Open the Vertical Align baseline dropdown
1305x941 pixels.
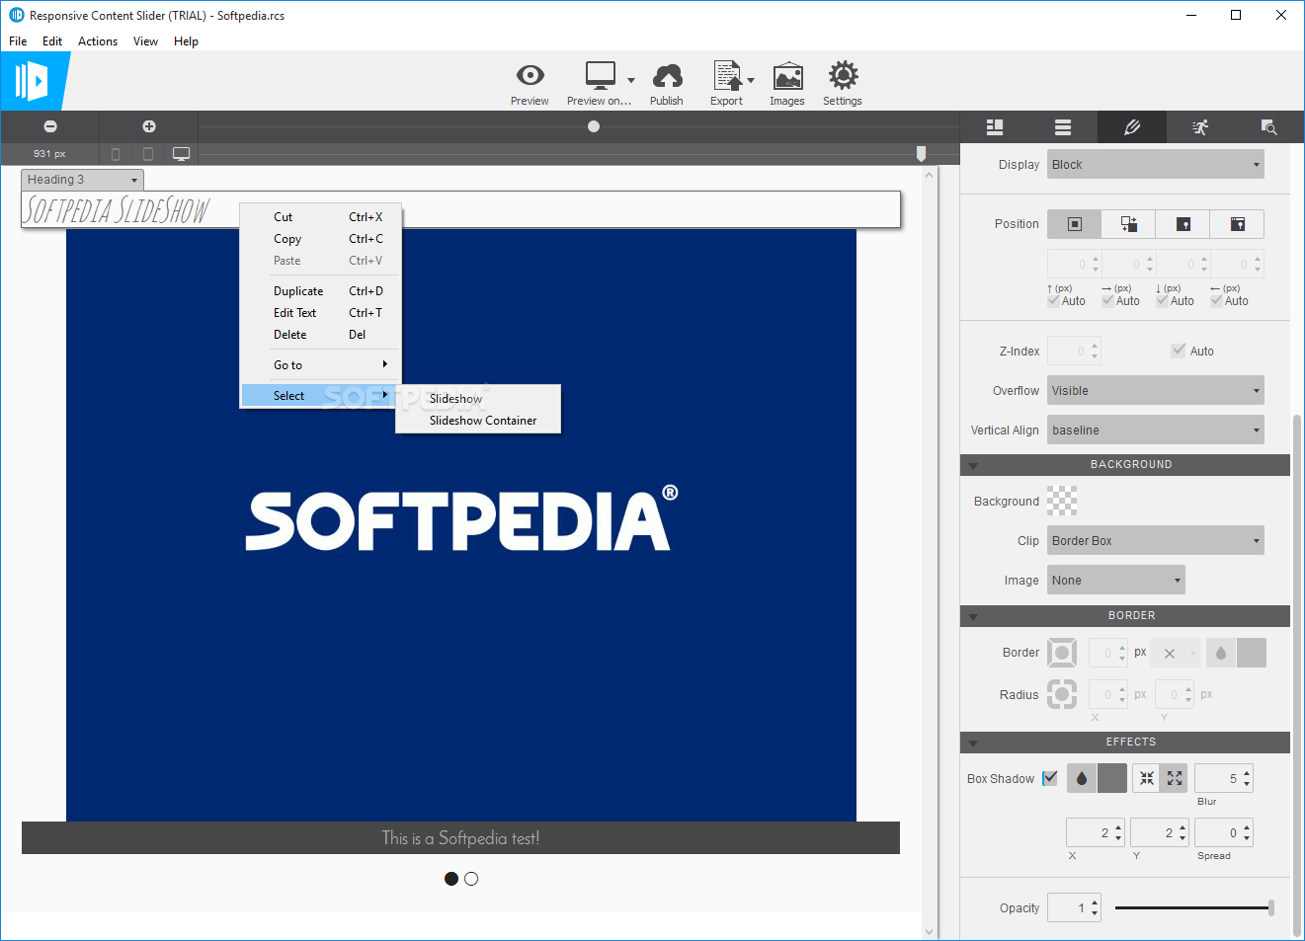click(x=1156, y=431)
